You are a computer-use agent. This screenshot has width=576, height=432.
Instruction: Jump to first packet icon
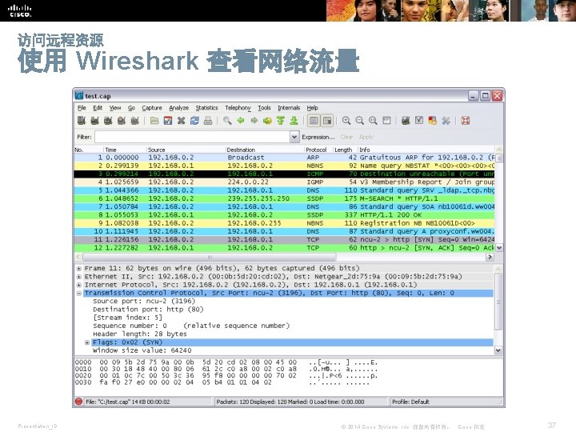coord(281,121)
